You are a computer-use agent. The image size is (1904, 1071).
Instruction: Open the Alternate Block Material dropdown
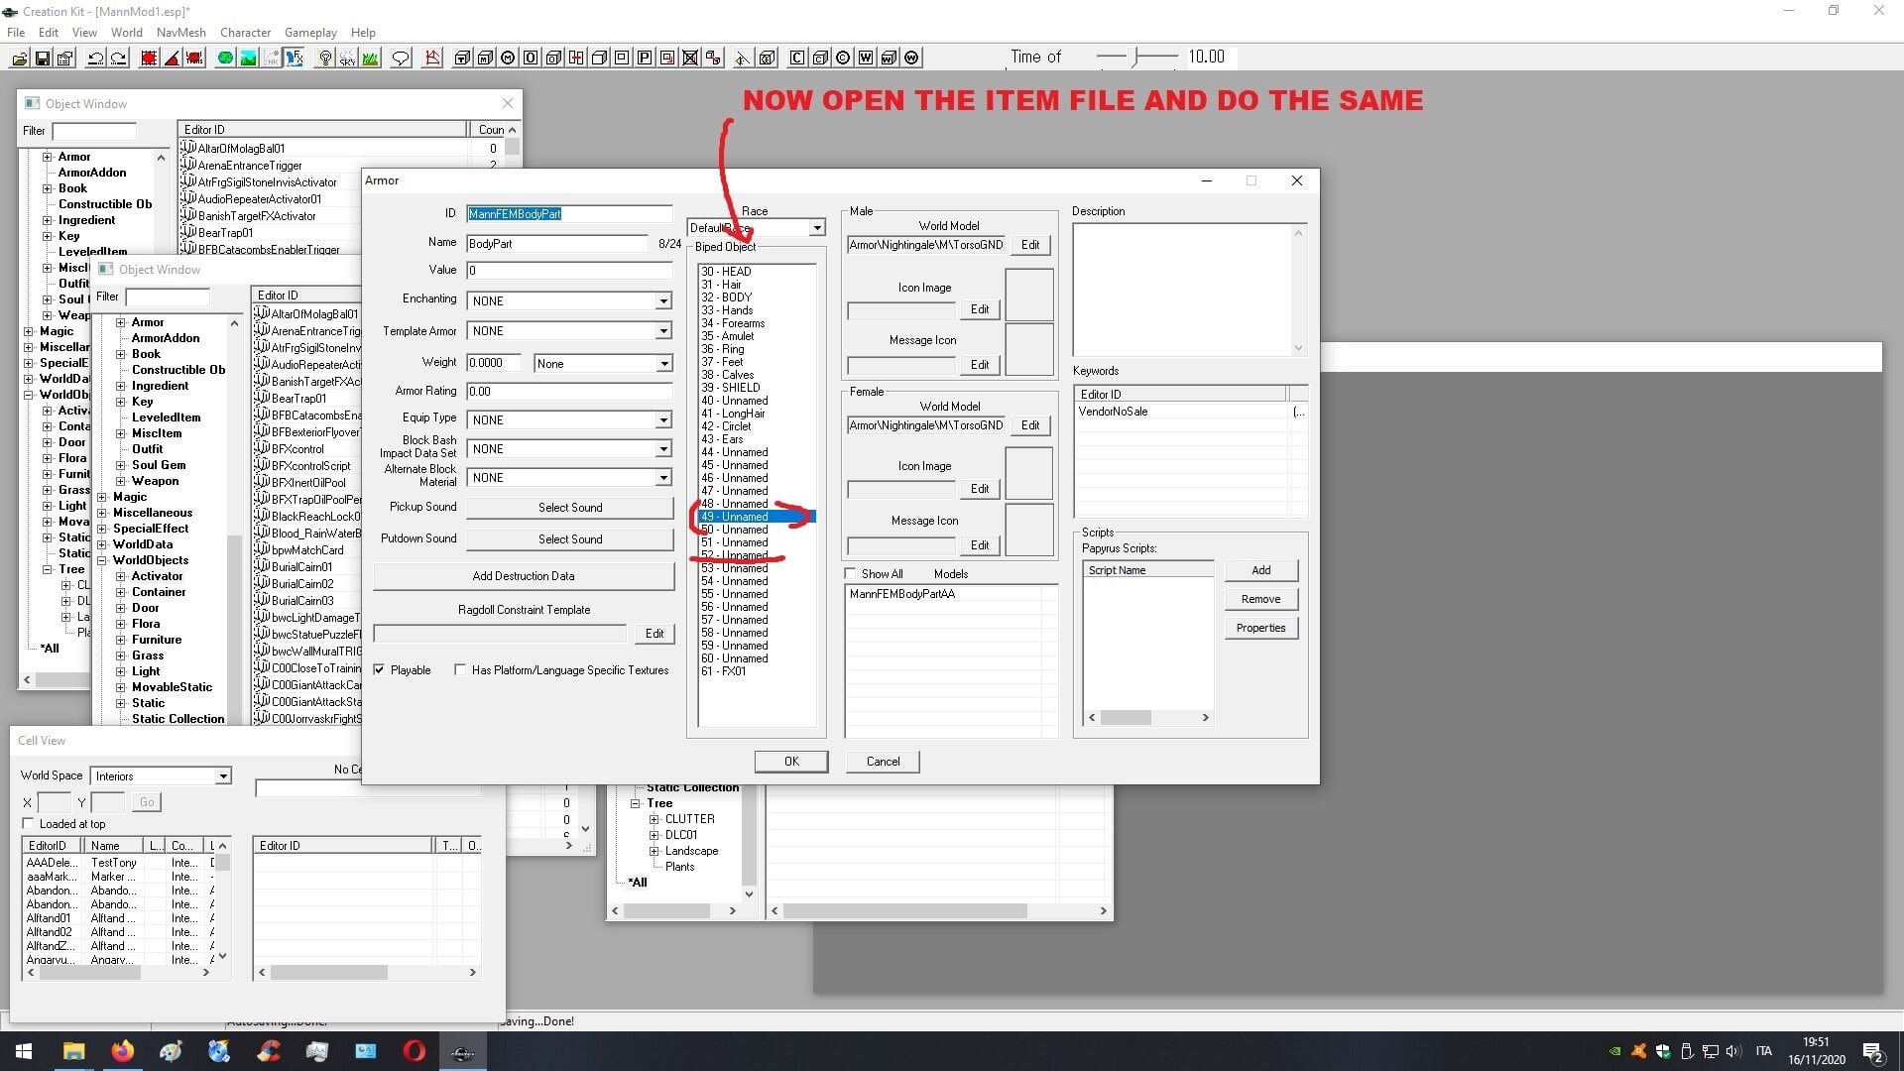[x=663, y=478]
